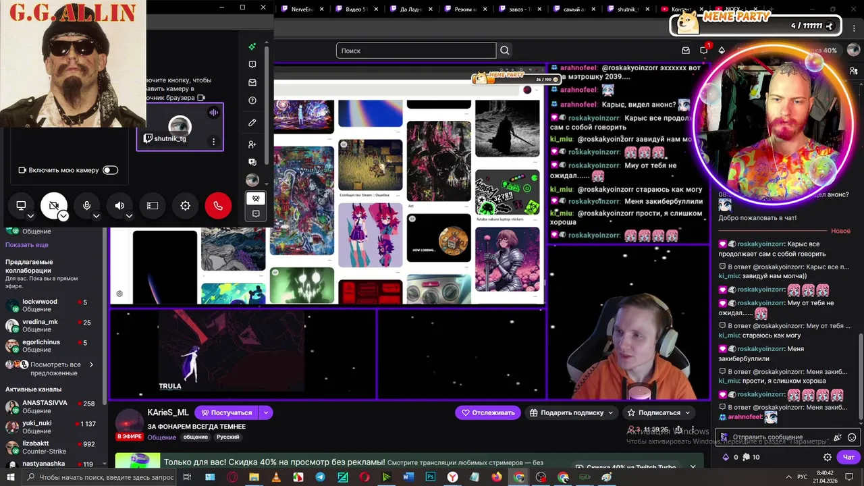This screenshot has height=486, width=864.
Task: Open help question-mark icon in the call sidebar
Action: click(252, 101)
